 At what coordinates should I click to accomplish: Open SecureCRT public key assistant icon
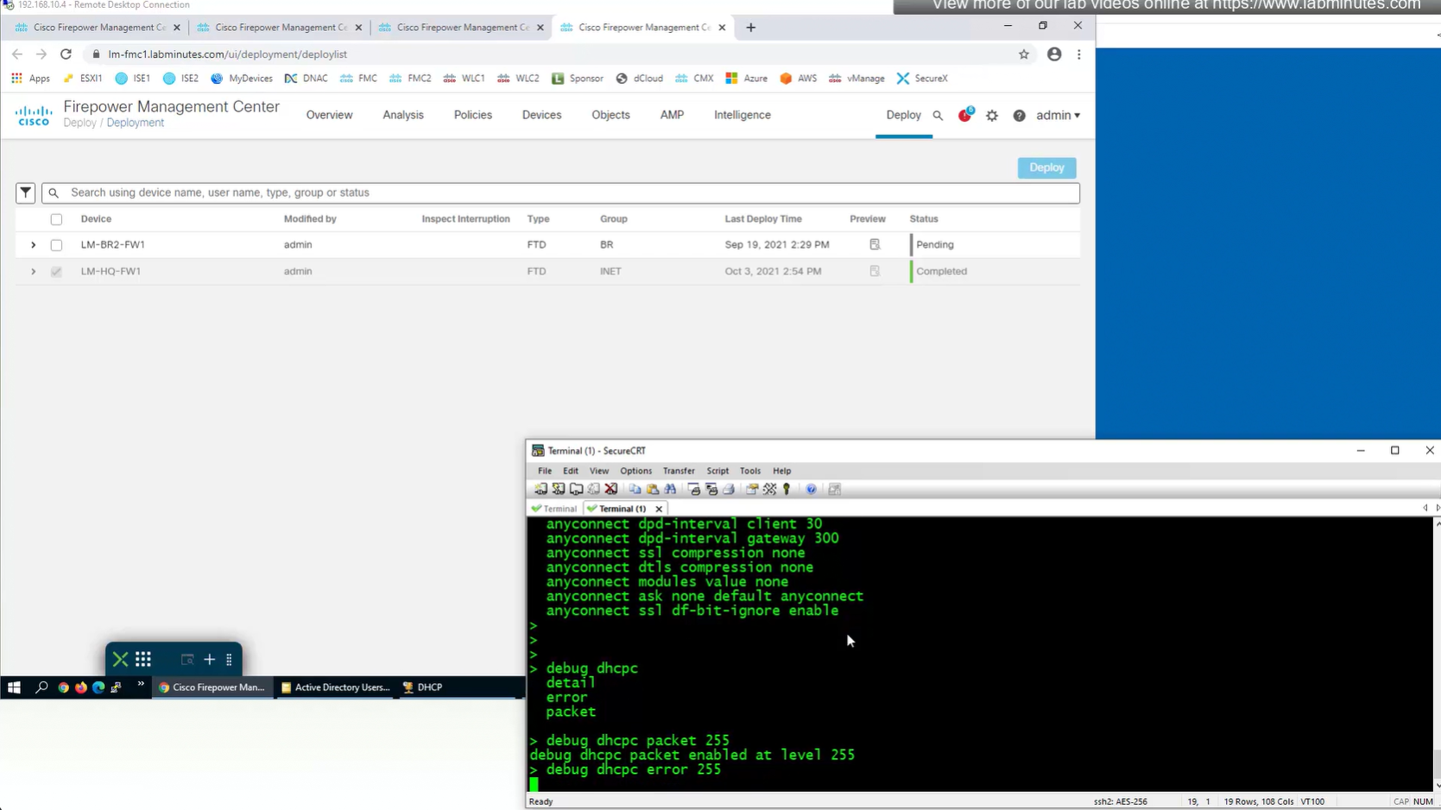[x=787, y=490]
